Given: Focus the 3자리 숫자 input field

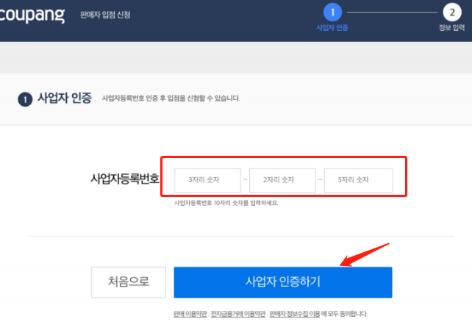Looking at the screenshot, I should point(208,180).
